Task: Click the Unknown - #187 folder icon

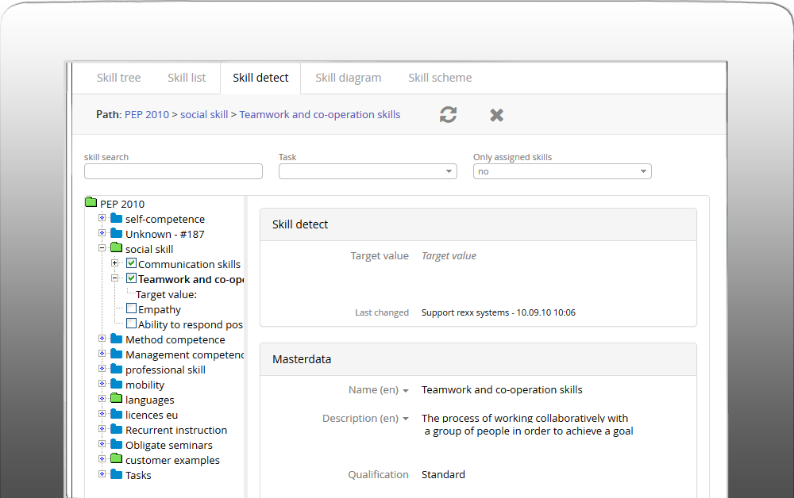Action: tap(117, 233)
